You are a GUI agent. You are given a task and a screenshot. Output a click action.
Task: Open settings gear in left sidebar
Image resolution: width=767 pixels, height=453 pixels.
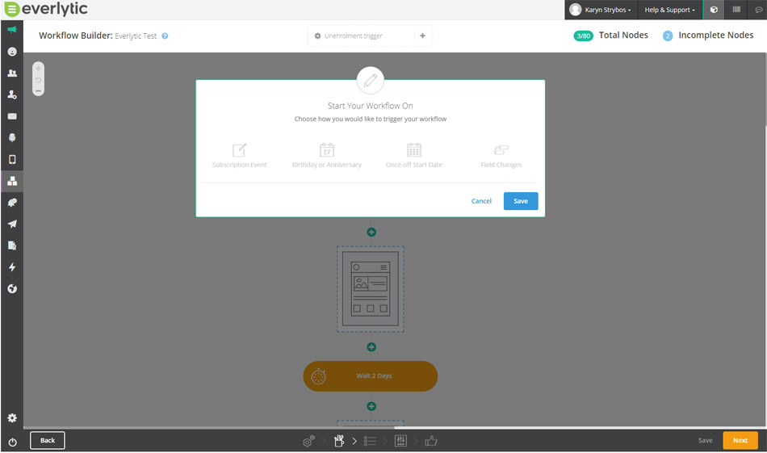click(12, 418)
